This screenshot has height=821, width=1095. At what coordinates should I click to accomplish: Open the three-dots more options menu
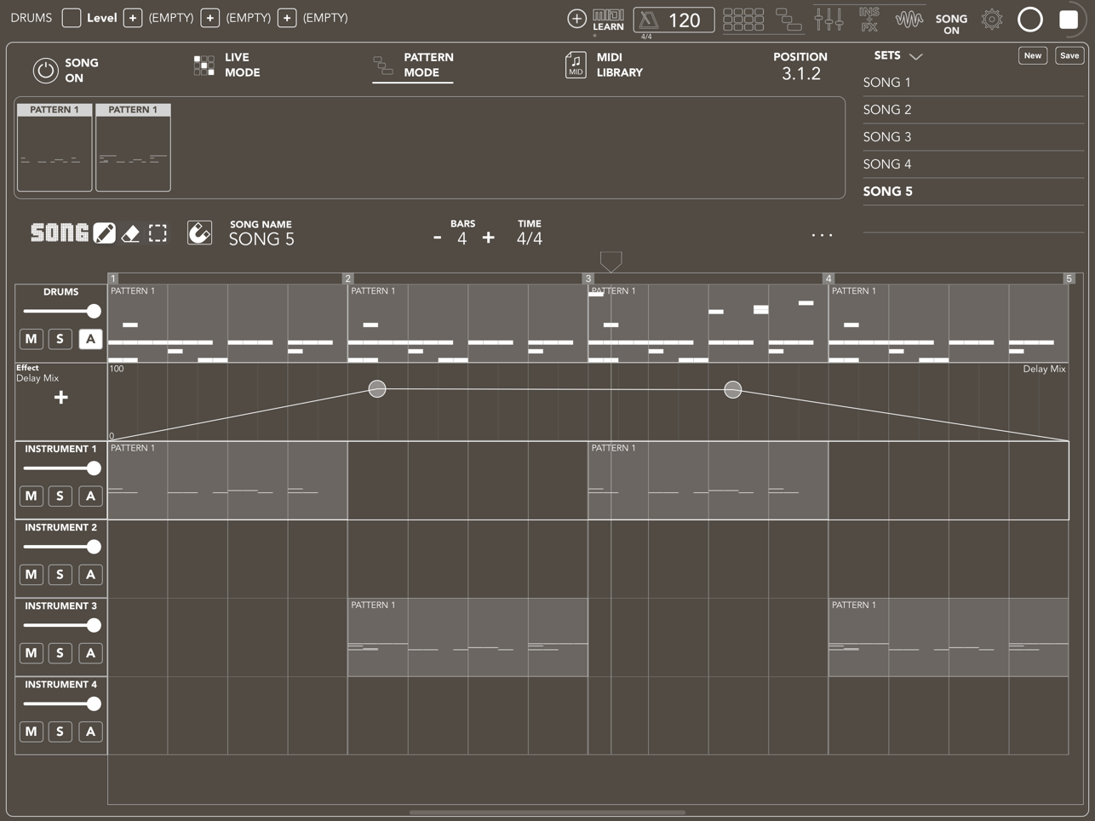tap(822, 235)
